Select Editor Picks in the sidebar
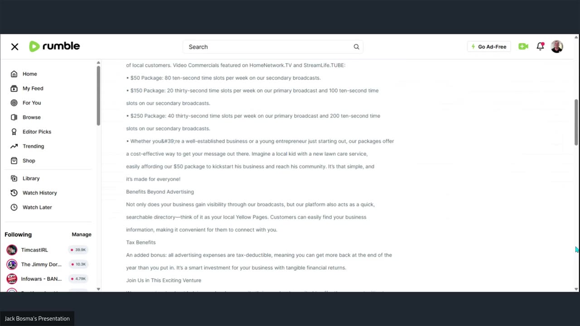 point(37,132)
